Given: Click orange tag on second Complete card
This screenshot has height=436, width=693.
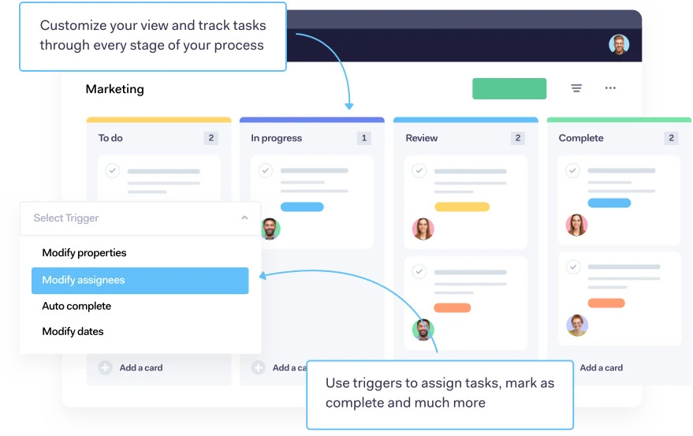Looking at the screenshot, I should [606, 304].
